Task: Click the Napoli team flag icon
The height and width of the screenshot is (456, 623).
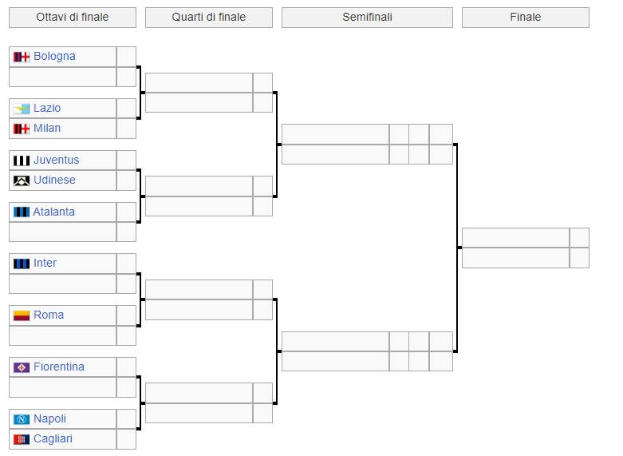Action: 22,419
